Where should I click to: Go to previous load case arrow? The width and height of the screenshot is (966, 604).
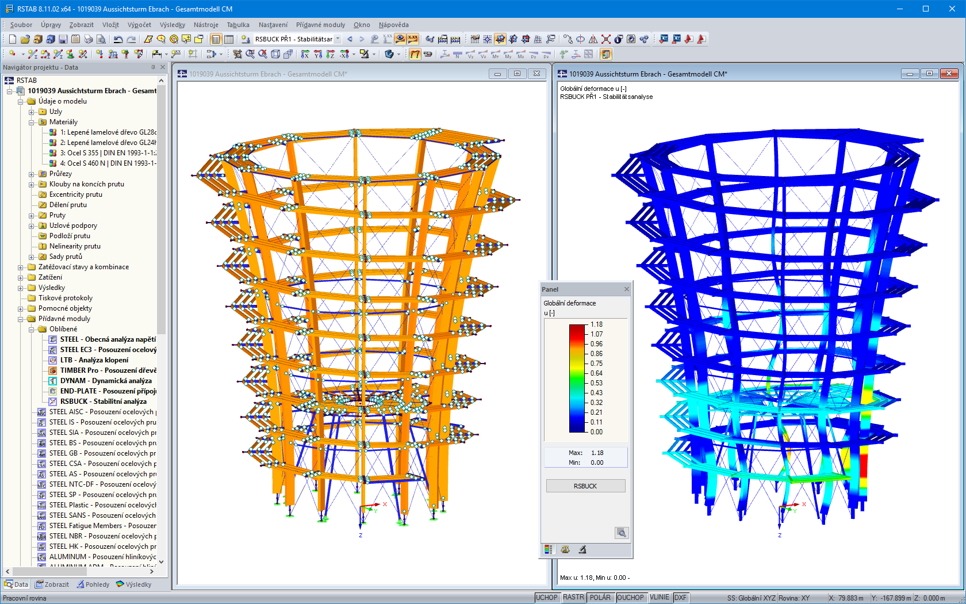pyautogui.click(x=350, y=39)
